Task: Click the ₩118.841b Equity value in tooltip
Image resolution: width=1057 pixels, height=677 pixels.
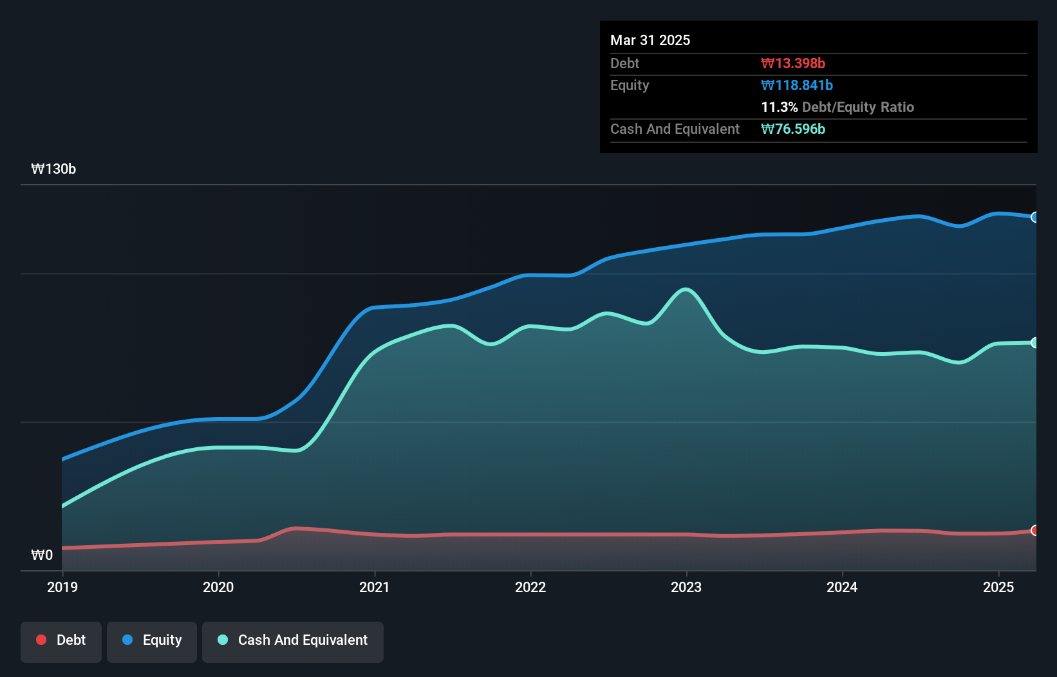Action: tap(797, 85)
